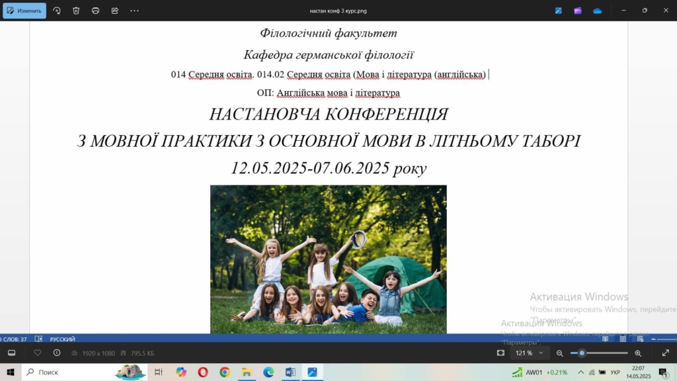This screenshot has height=381, width=677.
Task: Mark photo as favorite with heart icon
Action: (x=38, y=353)
